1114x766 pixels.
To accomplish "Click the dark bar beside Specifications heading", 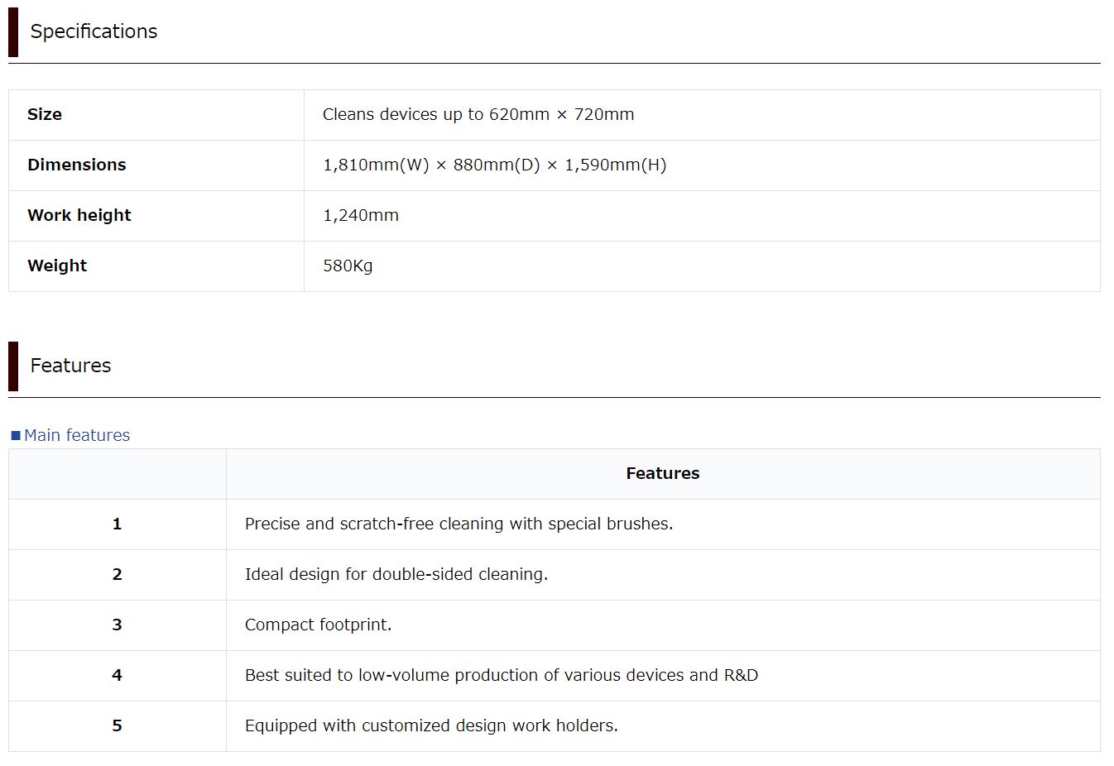I will [x=13, y=32].
